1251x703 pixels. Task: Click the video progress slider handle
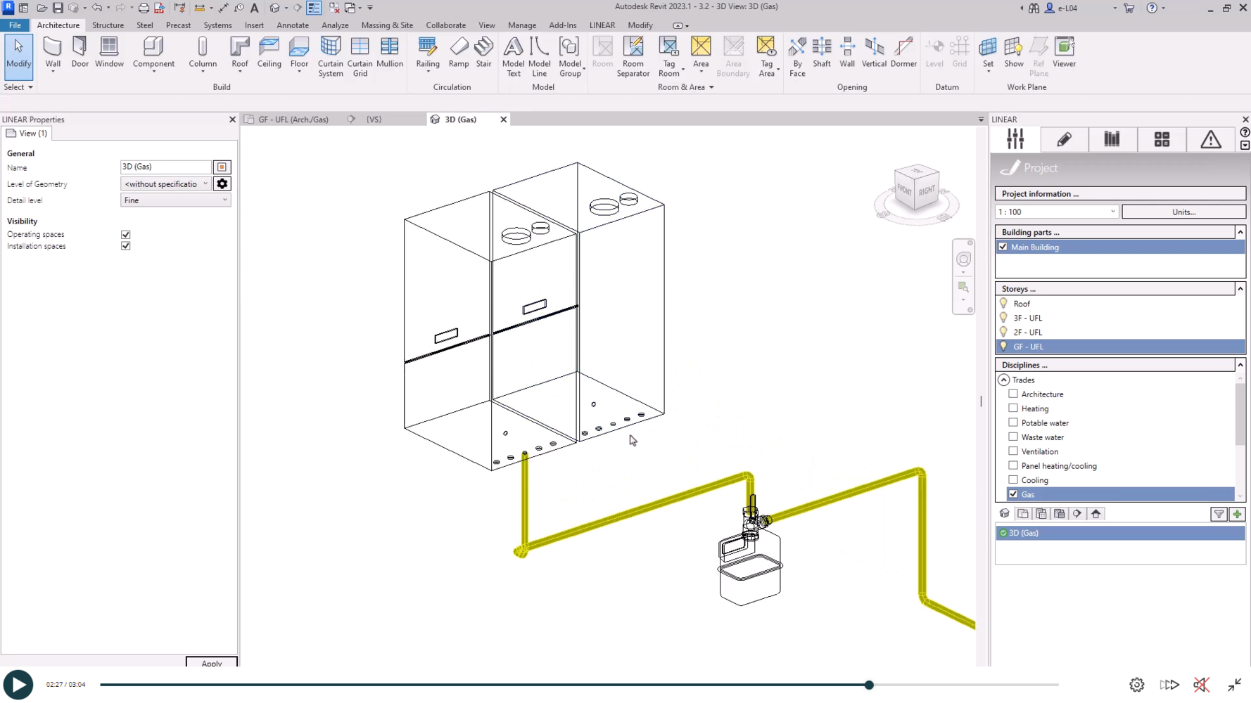[x=869, y=685]
